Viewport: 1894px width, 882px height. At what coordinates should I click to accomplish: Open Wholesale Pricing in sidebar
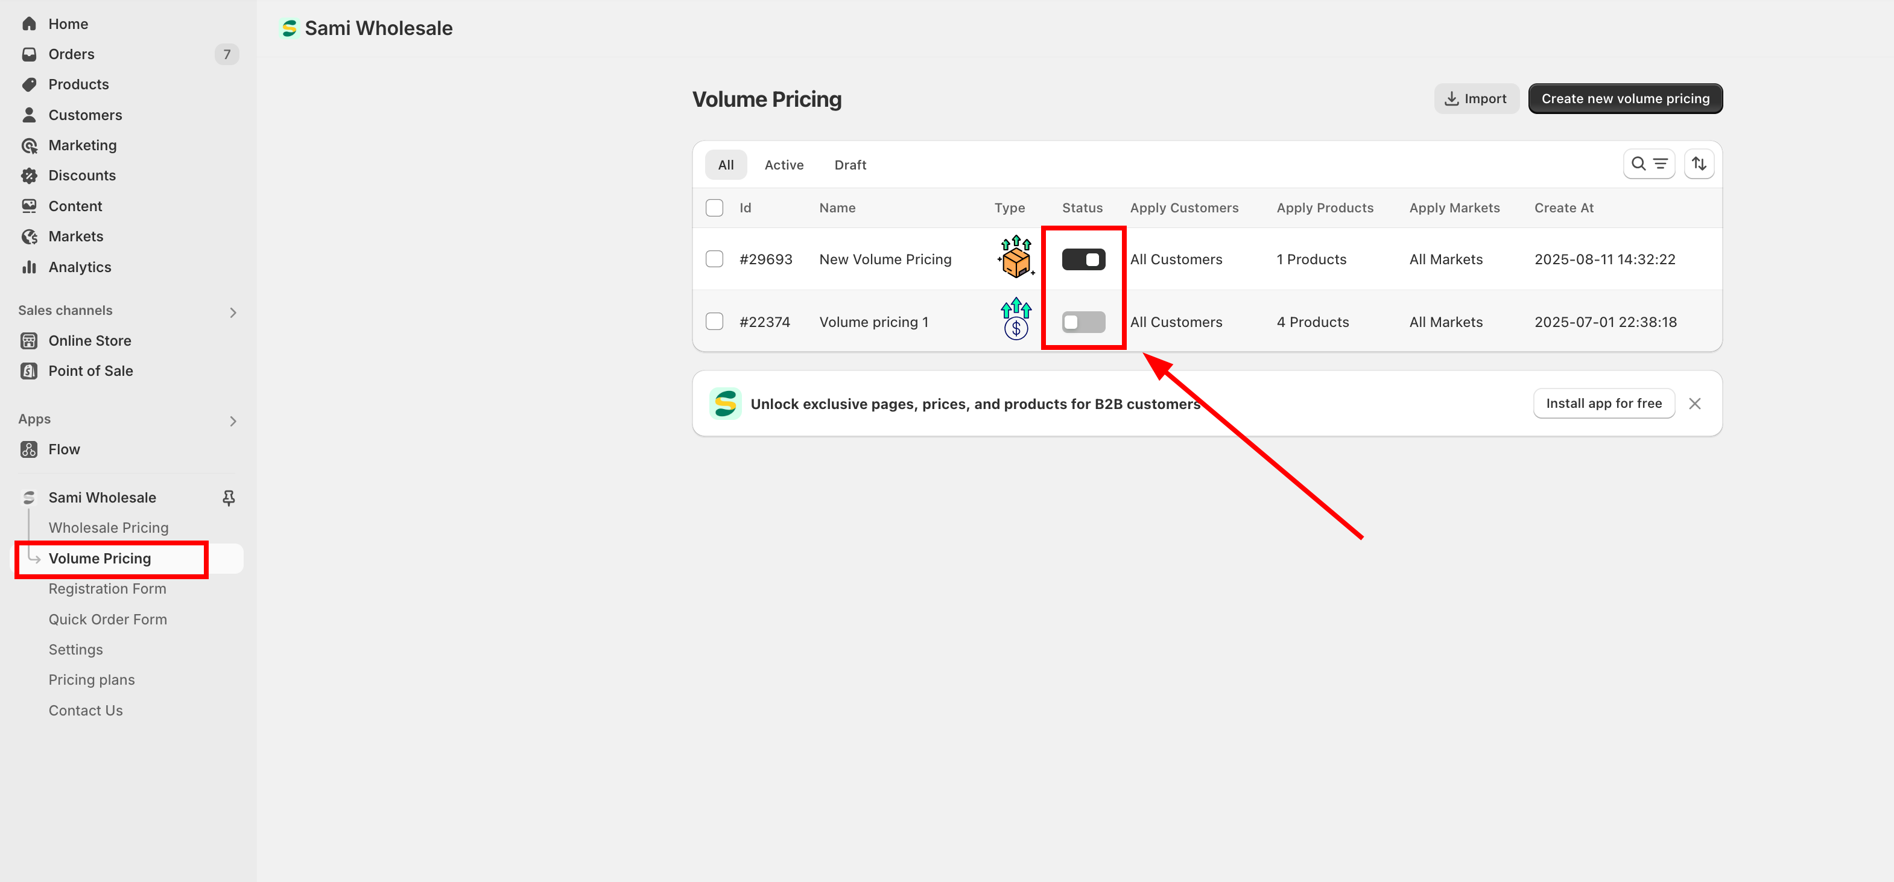108,528
